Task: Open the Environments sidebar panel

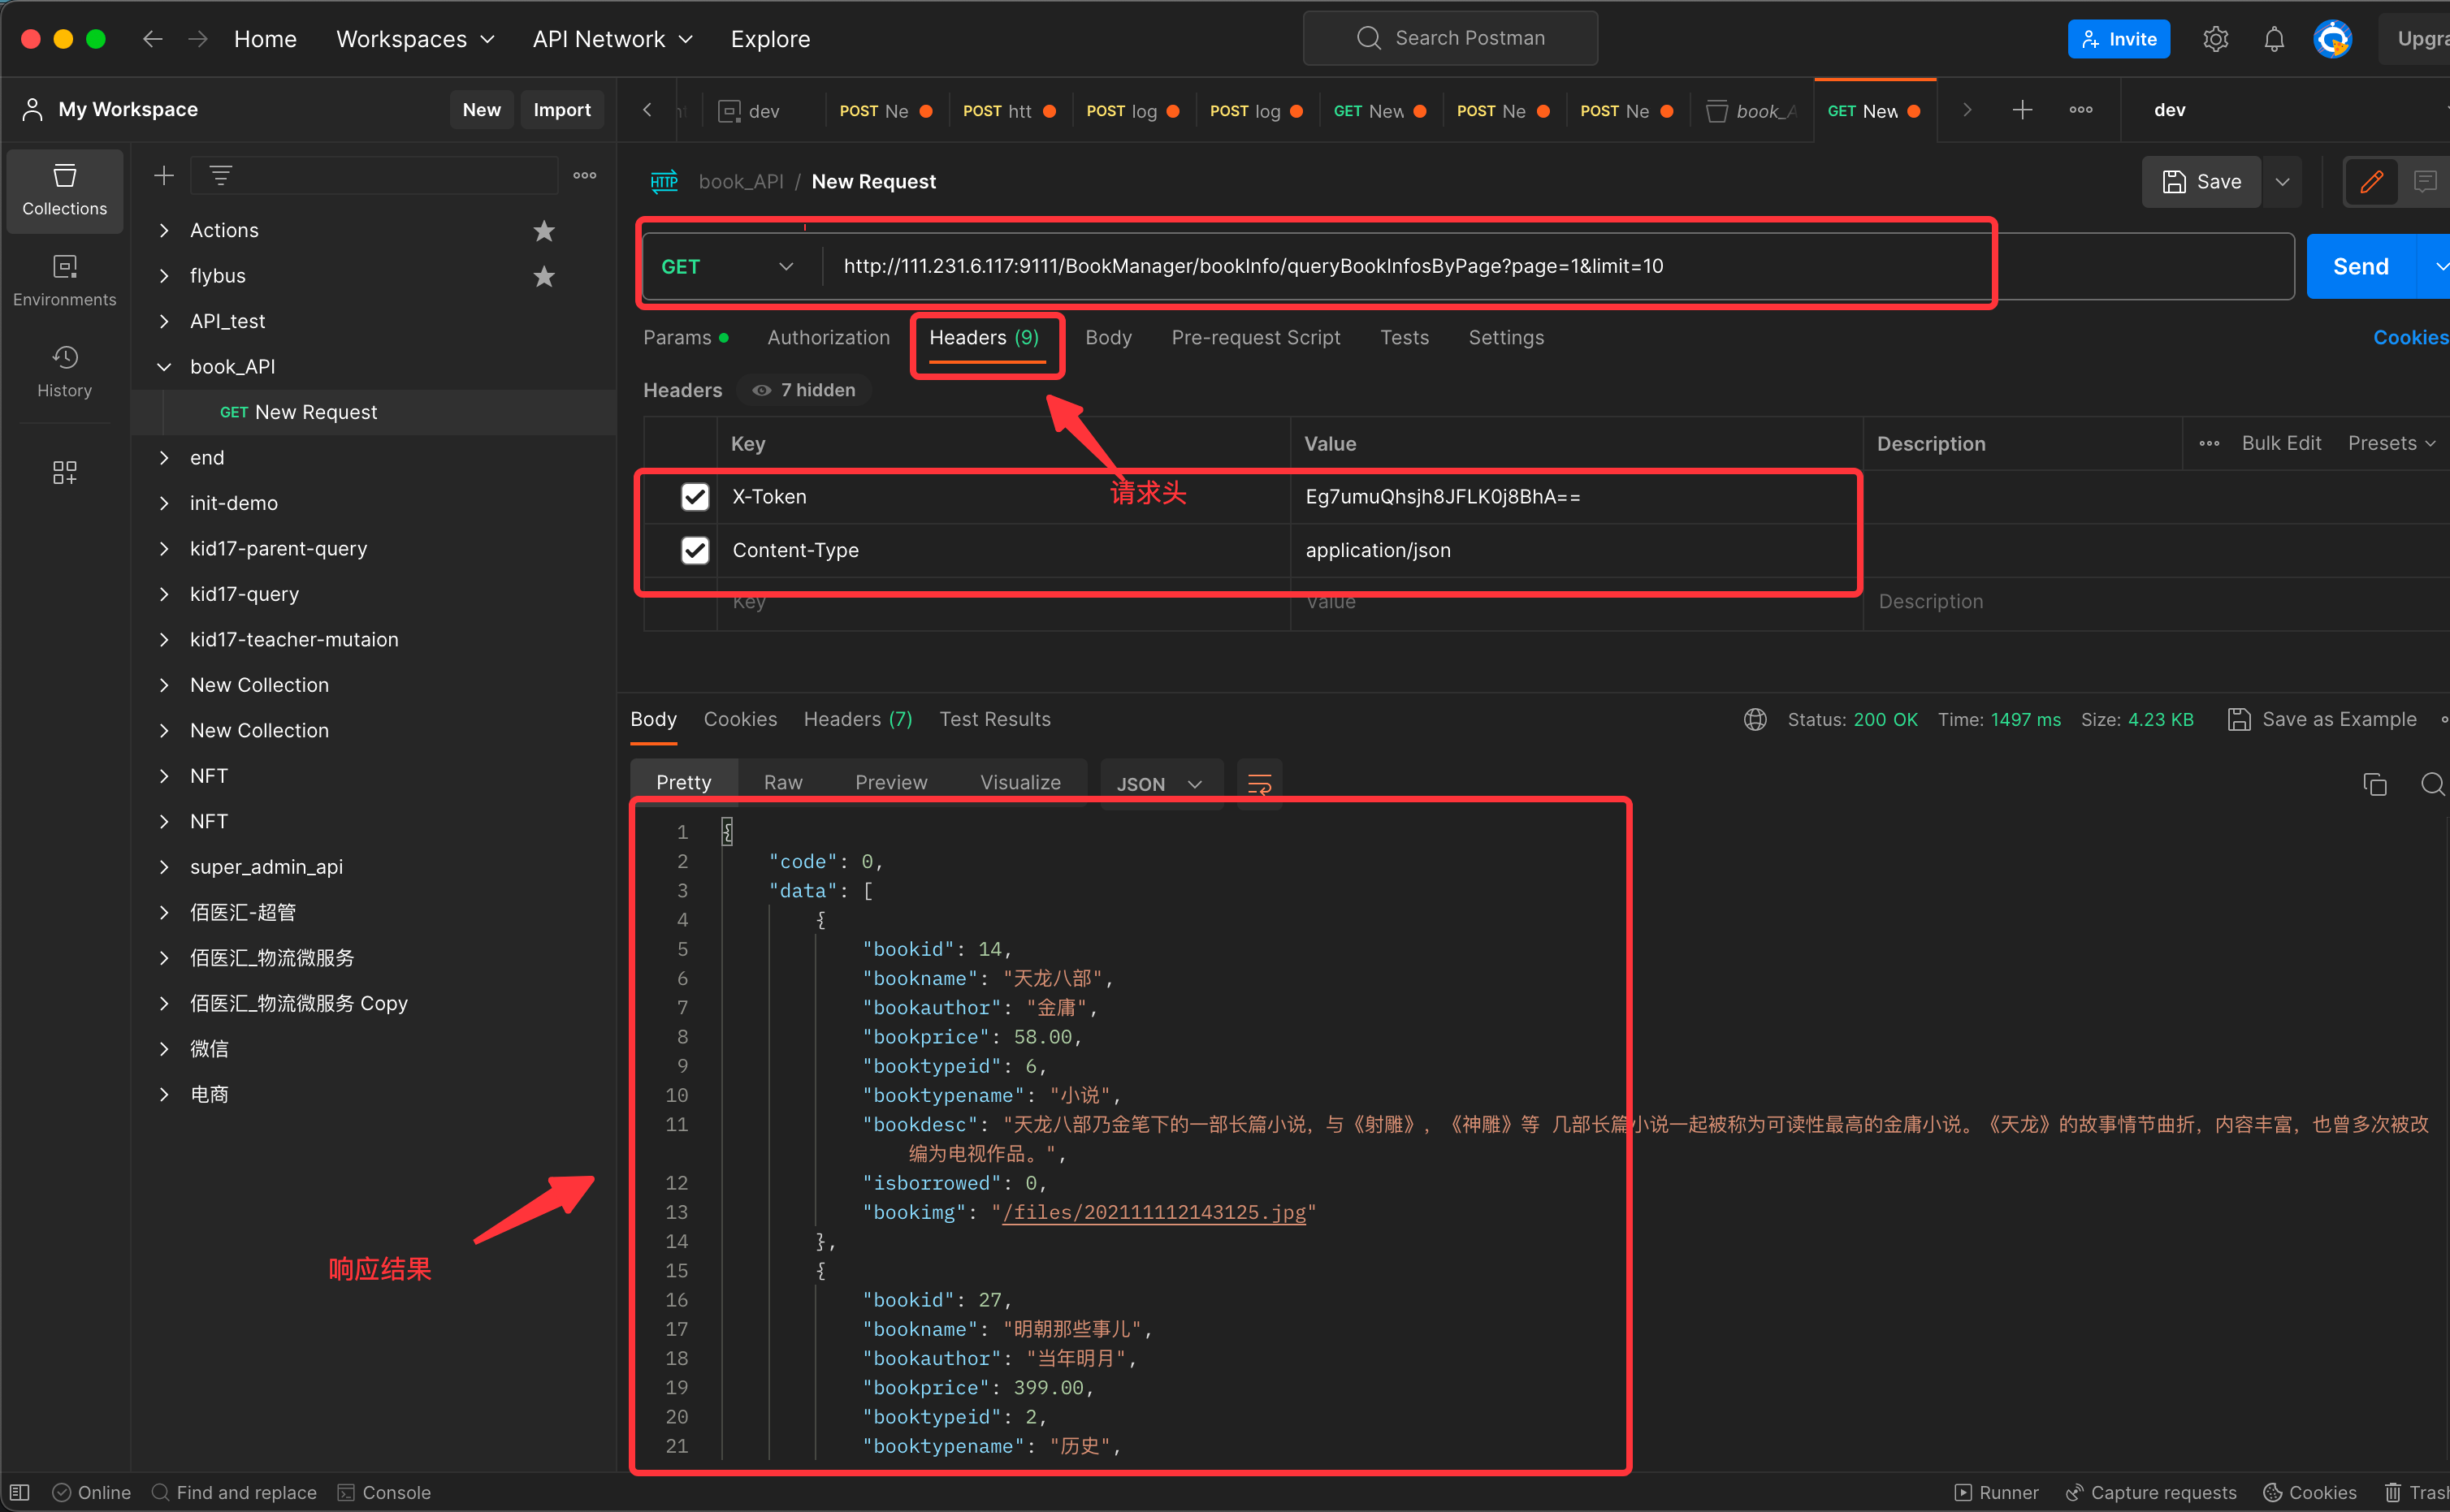Action: pyautogui.click(x=64, y=280)
